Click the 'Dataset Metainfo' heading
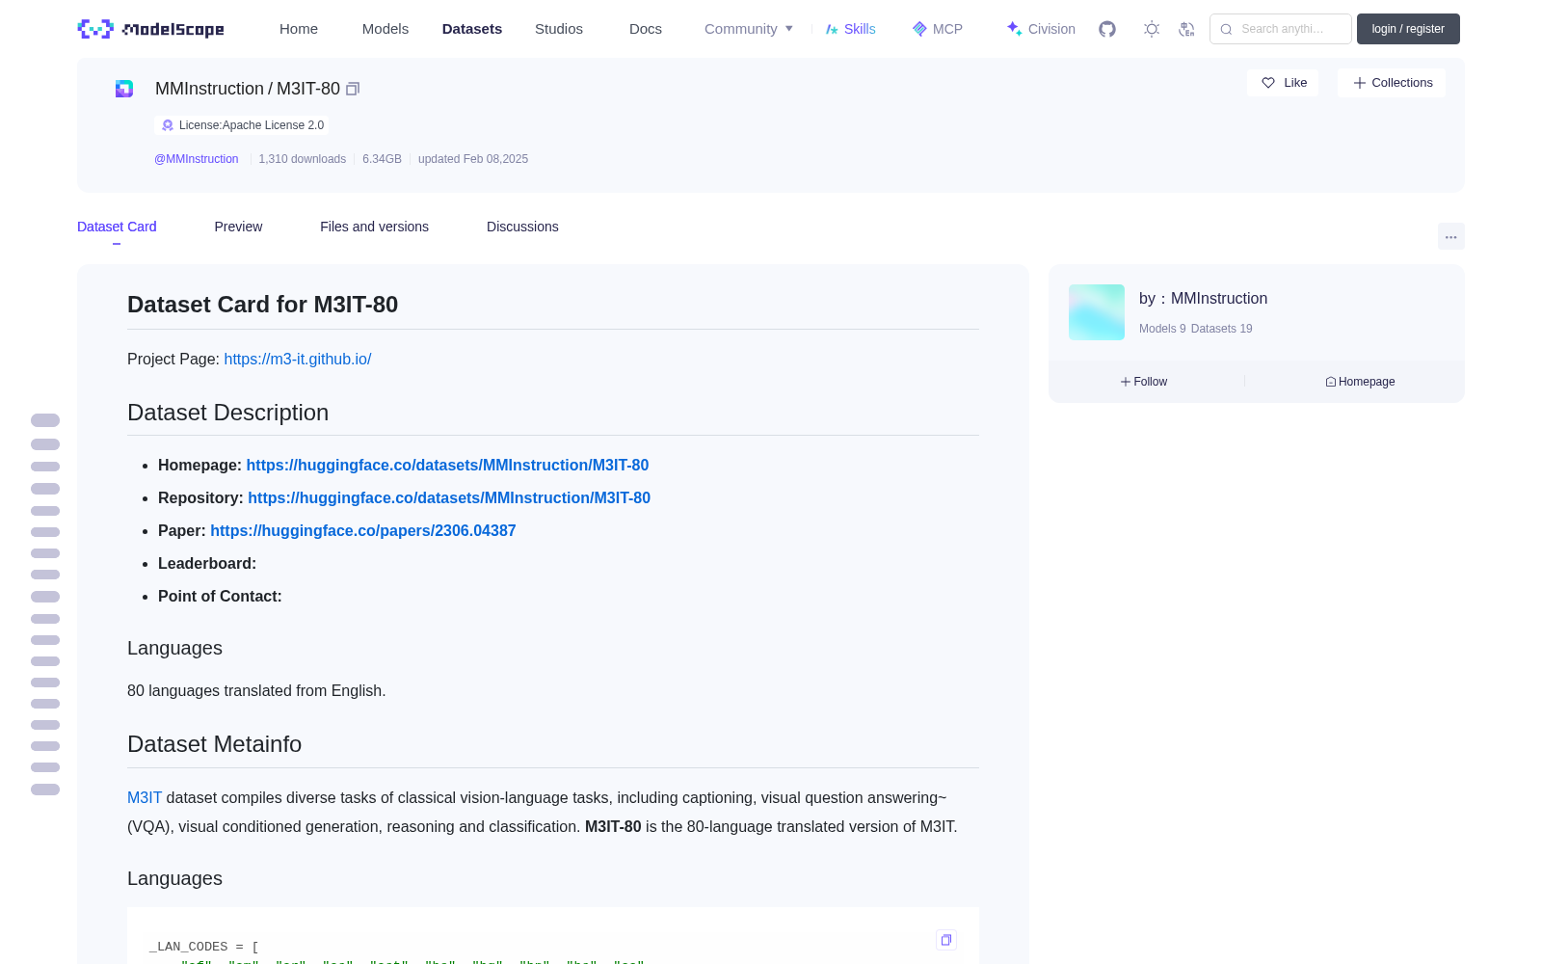Screen dimensions: 1542x964 (214, 744)
